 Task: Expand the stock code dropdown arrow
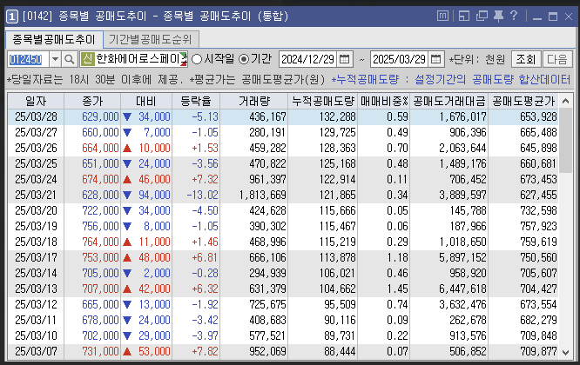tap(55, 59)
